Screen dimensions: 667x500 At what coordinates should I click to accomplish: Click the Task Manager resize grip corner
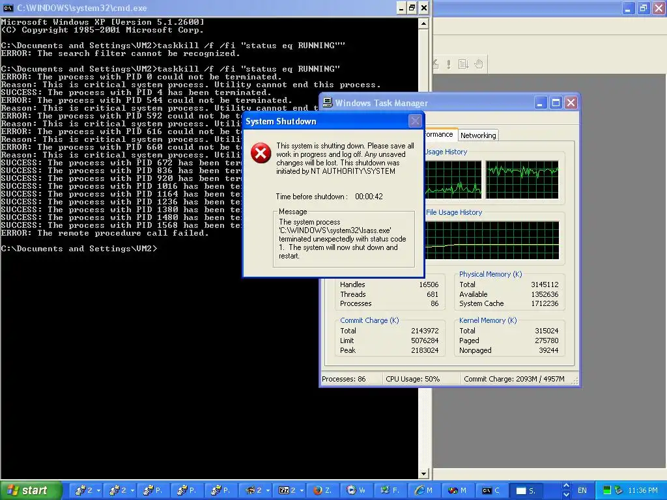(575, 381)
